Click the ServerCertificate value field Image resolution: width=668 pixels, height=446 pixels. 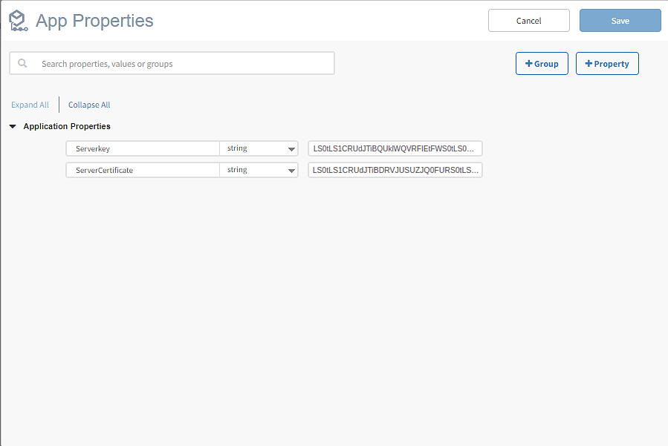(395, 170)
